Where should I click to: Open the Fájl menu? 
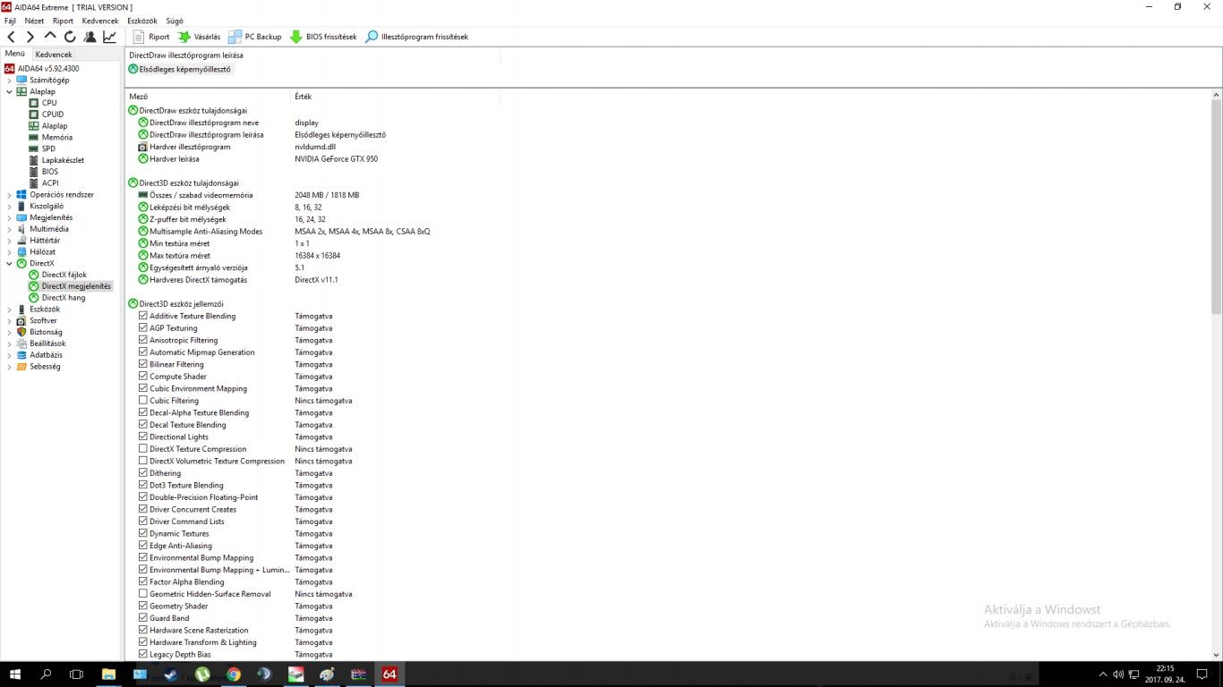pos(10,21)
